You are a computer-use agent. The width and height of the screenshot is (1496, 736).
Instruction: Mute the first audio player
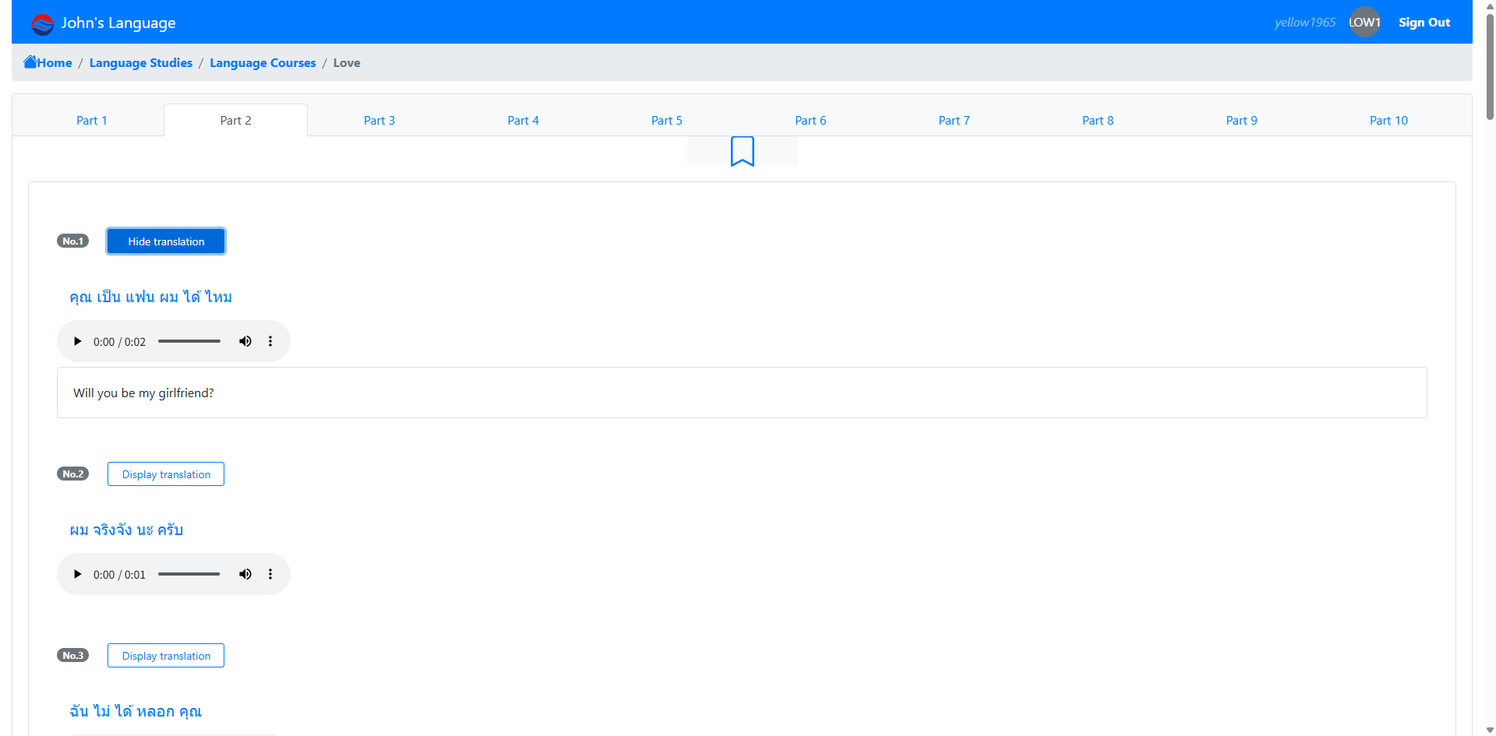245,341
